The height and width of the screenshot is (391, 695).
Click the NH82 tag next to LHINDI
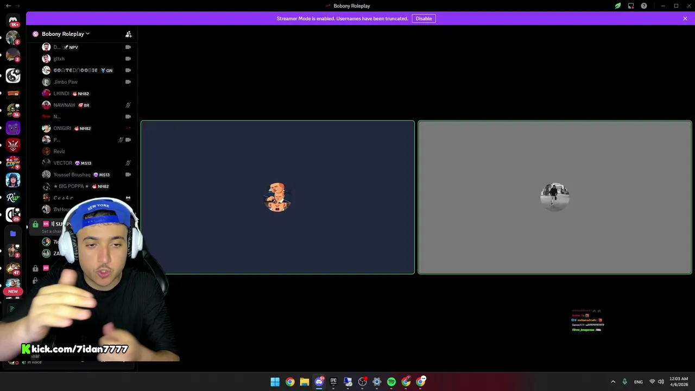[x=81, y=93]
